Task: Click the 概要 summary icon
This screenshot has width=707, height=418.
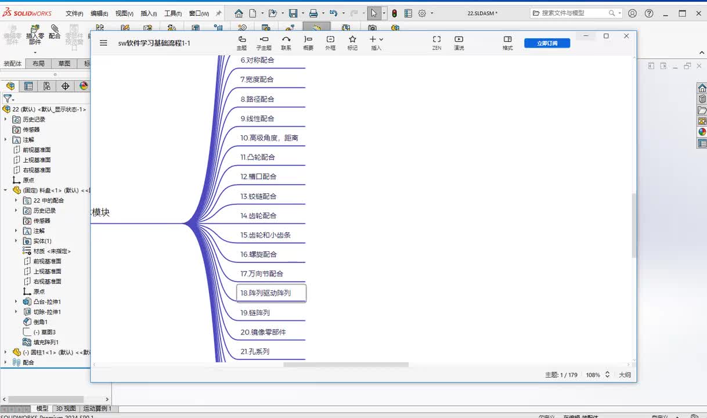Action: [308, 42]
